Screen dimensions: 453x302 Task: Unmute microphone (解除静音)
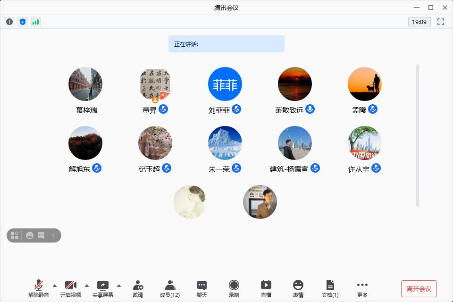[x=39, y=288]
